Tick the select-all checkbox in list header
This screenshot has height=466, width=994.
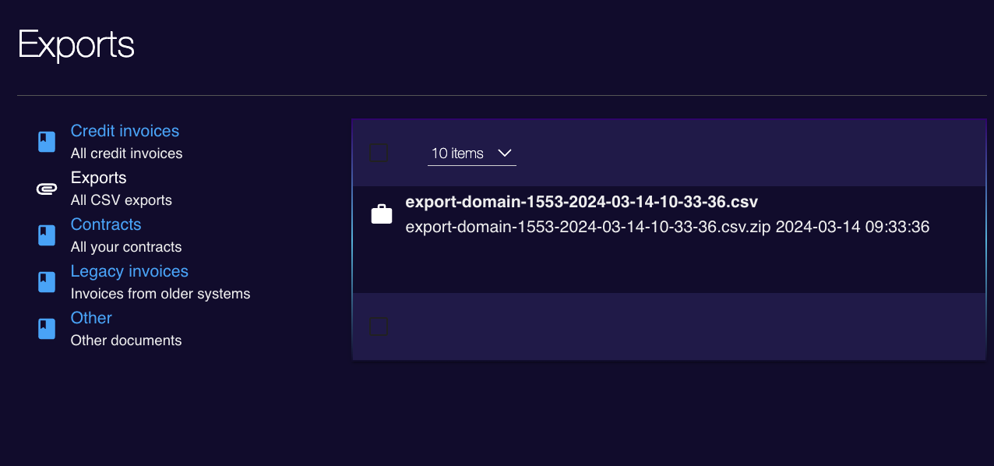click(x=378, y=152)
